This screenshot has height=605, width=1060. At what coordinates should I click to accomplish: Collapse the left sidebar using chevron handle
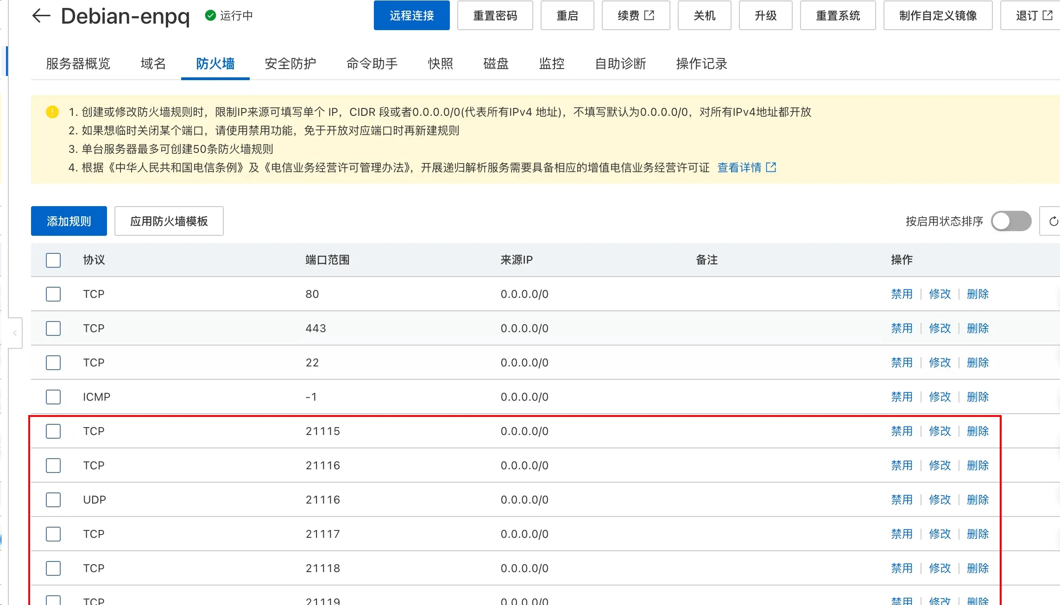pyautogui.click(x=15, y=333)
